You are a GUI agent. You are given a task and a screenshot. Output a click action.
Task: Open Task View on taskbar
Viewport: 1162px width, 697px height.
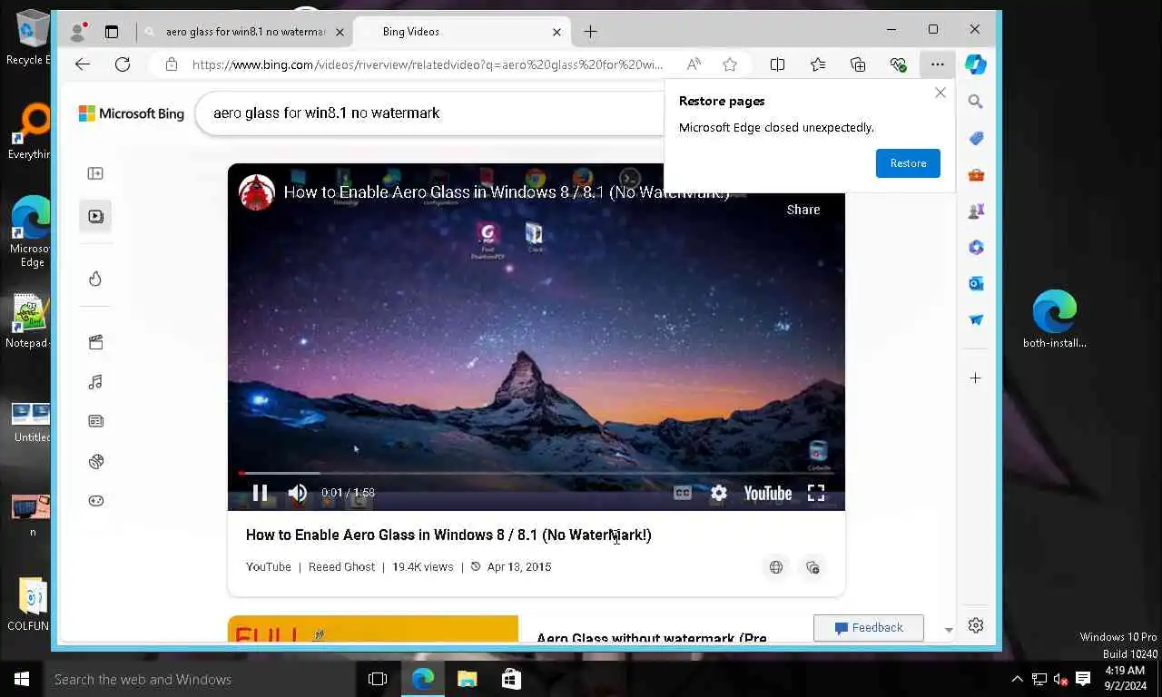378,679
